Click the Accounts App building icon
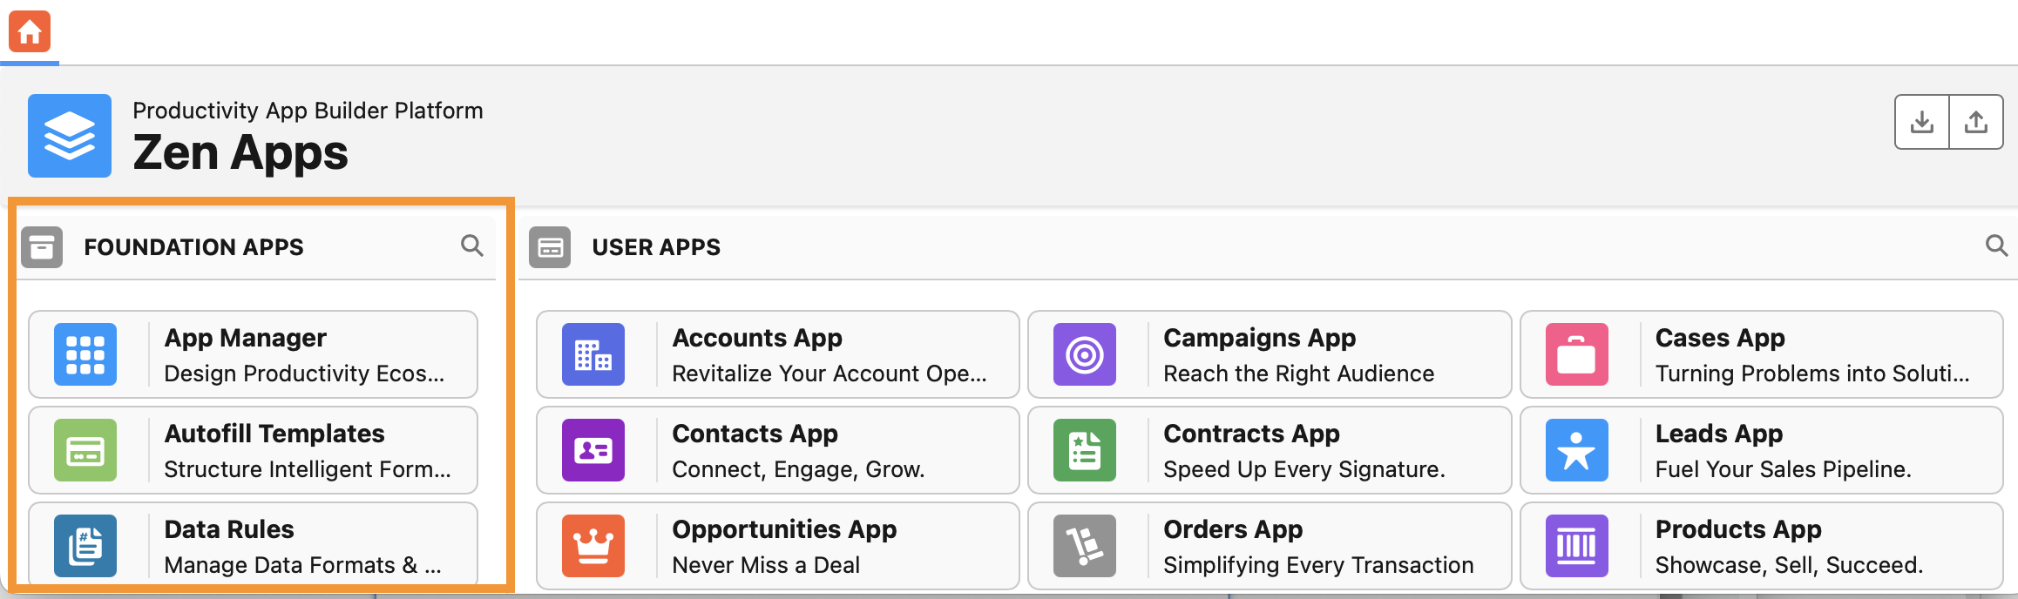2018x599 pixels. pyautogui.click(x=593, y=354)
